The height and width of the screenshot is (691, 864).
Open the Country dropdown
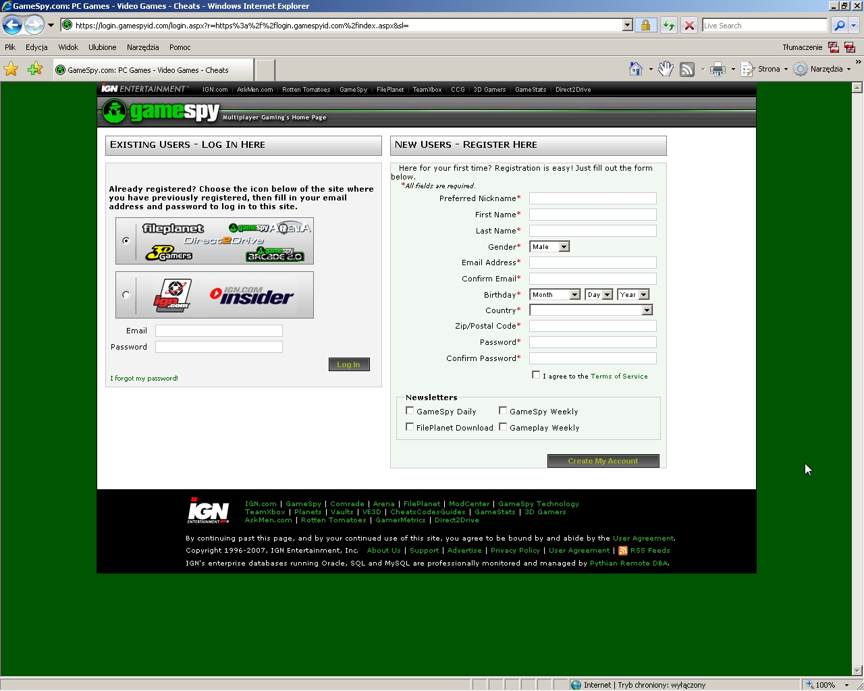(x=591, y=310)
